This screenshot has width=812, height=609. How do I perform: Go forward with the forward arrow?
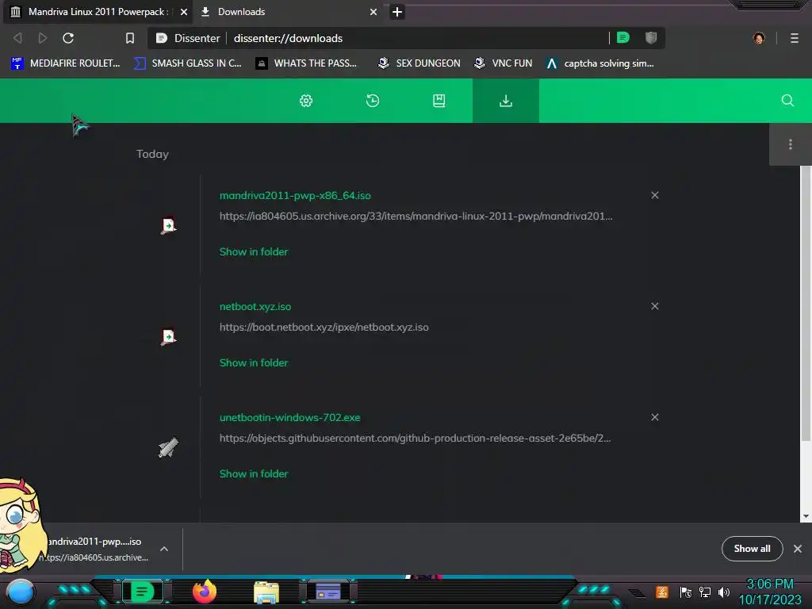43,38
